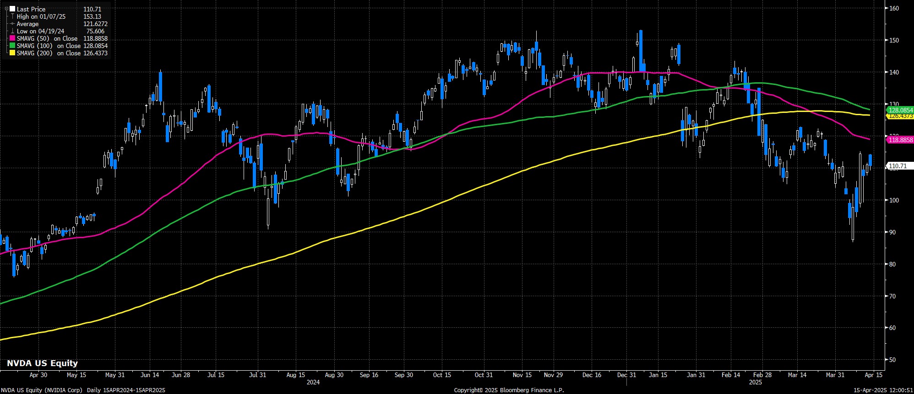Click the 140 price axis label
The image size is (914, 394).
tap(894, 72)
